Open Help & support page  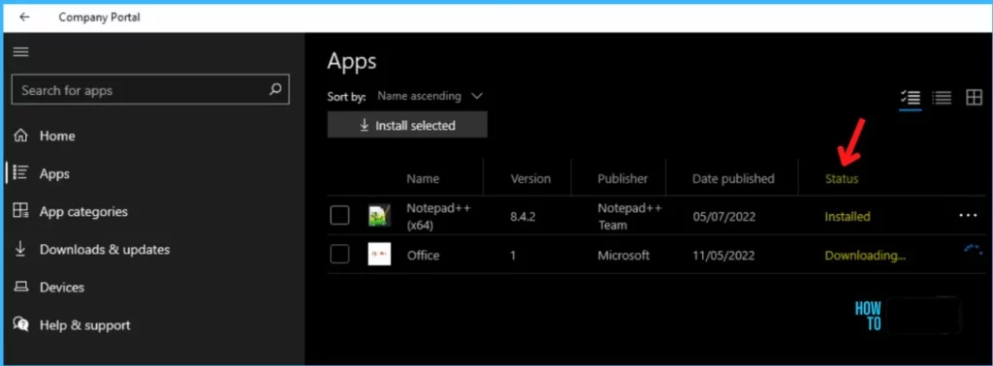pyautogui.click(x=85, y=325)
